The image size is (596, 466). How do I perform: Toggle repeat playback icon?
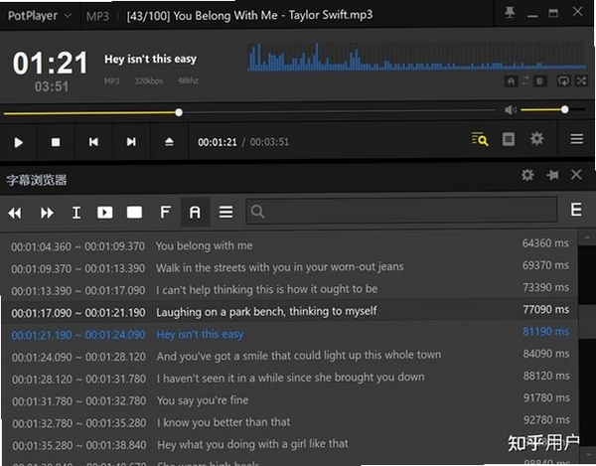(563, 80)
